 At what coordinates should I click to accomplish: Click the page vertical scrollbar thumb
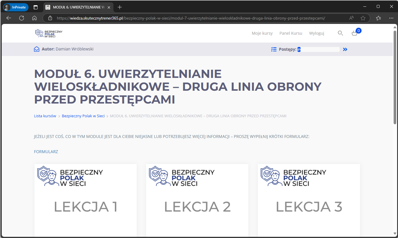coord(395,77)
